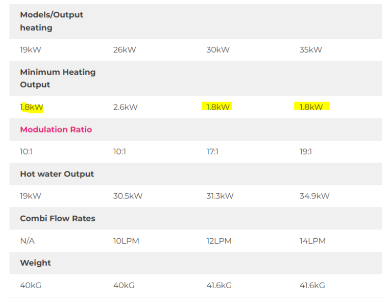This screenshot has width=392, height=306.
Task: Click the 19:1 modulation ratio
Action: pos(306,151)
